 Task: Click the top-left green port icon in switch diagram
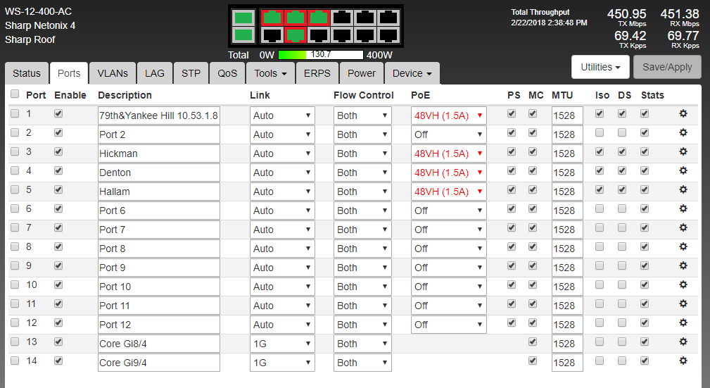(x=243, y=18)
